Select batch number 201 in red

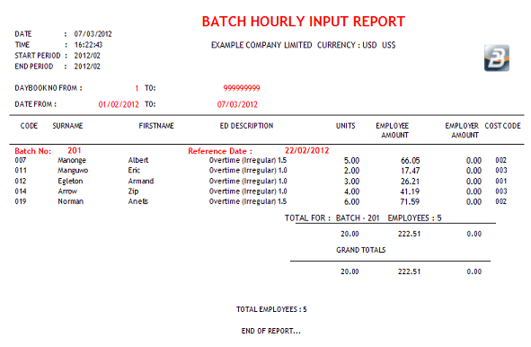coord(75,150)
